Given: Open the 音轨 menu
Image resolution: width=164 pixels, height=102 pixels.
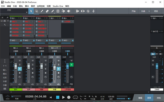Looking at the screenshot, I should coord(21,6).
